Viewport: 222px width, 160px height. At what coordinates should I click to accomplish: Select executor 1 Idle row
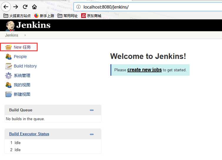(x=53, y=143)
